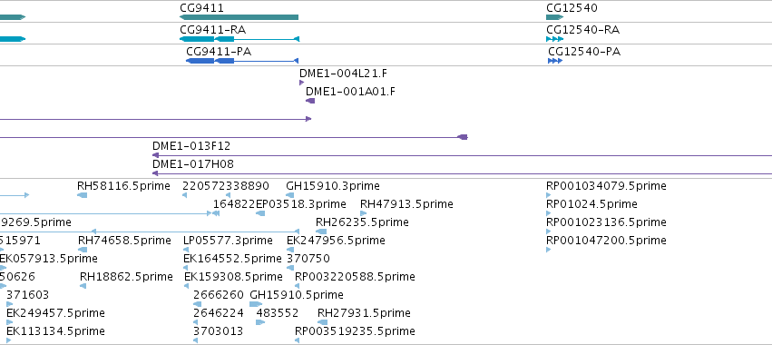
Task: Select the RH26235.5prime EST glyph
Action: pos(321,232)
